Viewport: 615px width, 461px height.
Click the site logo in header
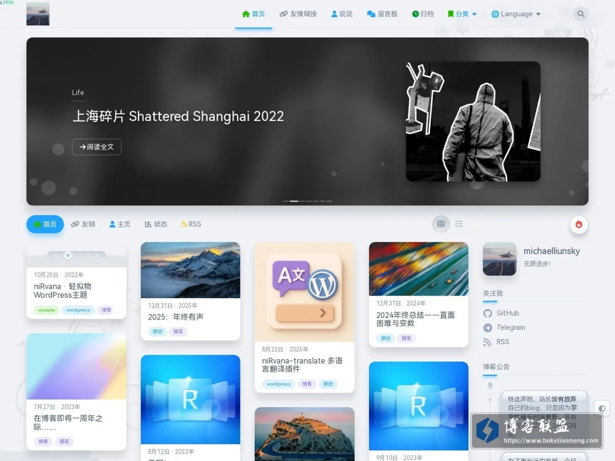(38, 14)
